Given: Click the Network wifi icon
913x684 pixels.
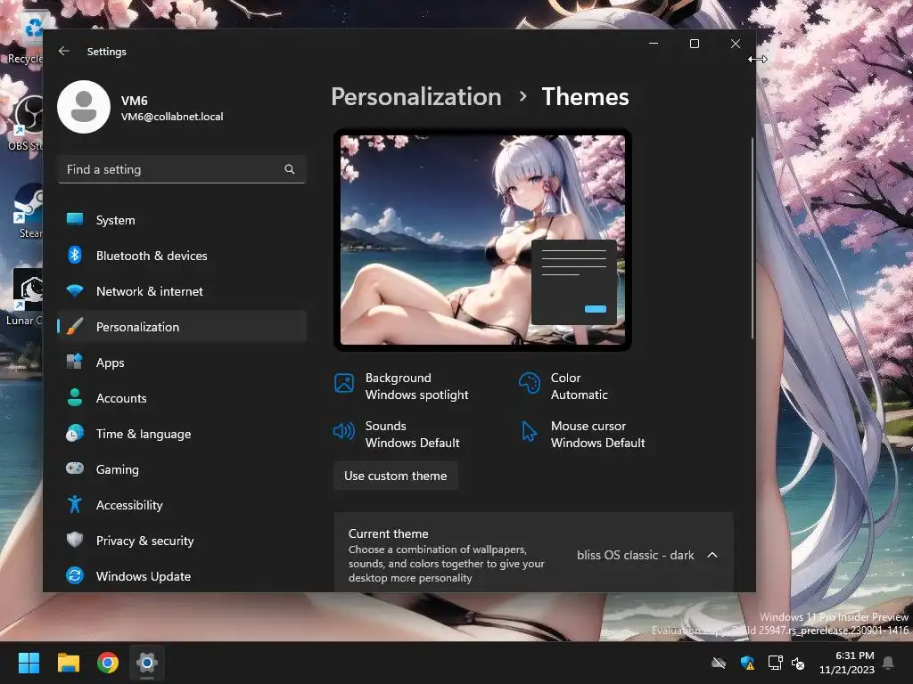Looking at the screenshot, I should pyautogui.click(x=75, y=290).
